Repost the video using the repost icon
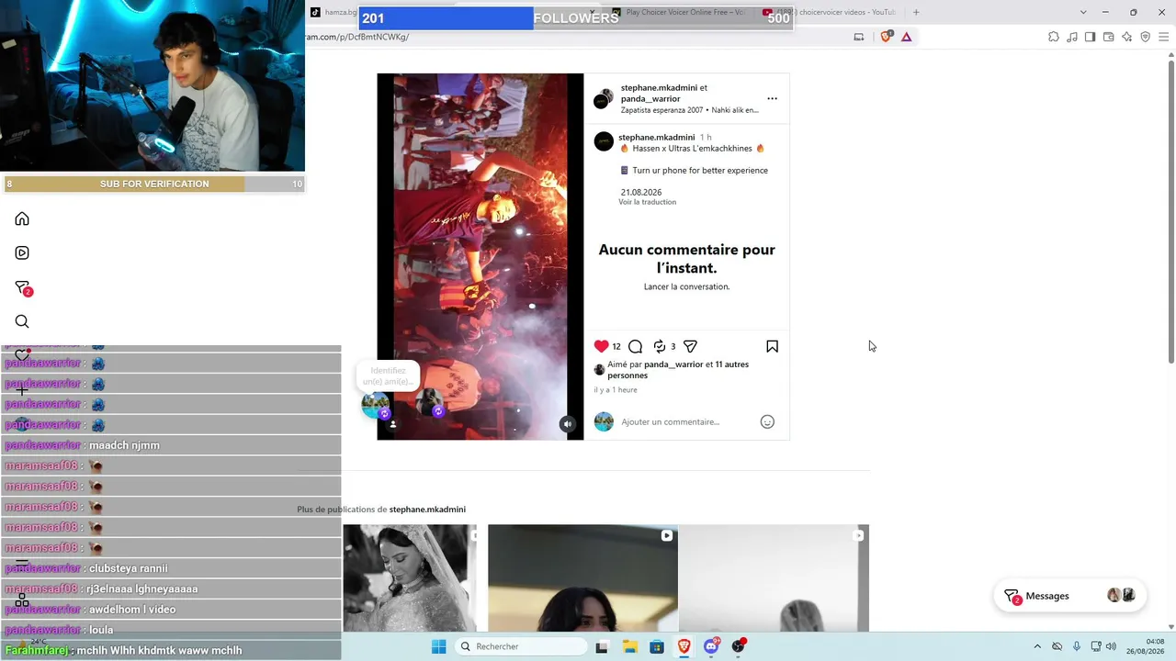This screenshot has width=1176, height=661. pos(659,346)
